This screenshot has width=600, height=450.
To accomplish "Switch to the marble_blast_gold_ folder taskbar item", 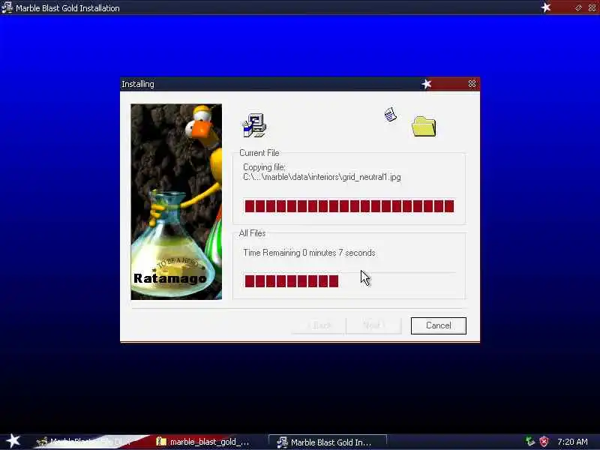I will pyautogui.click(x=203, y=442).
